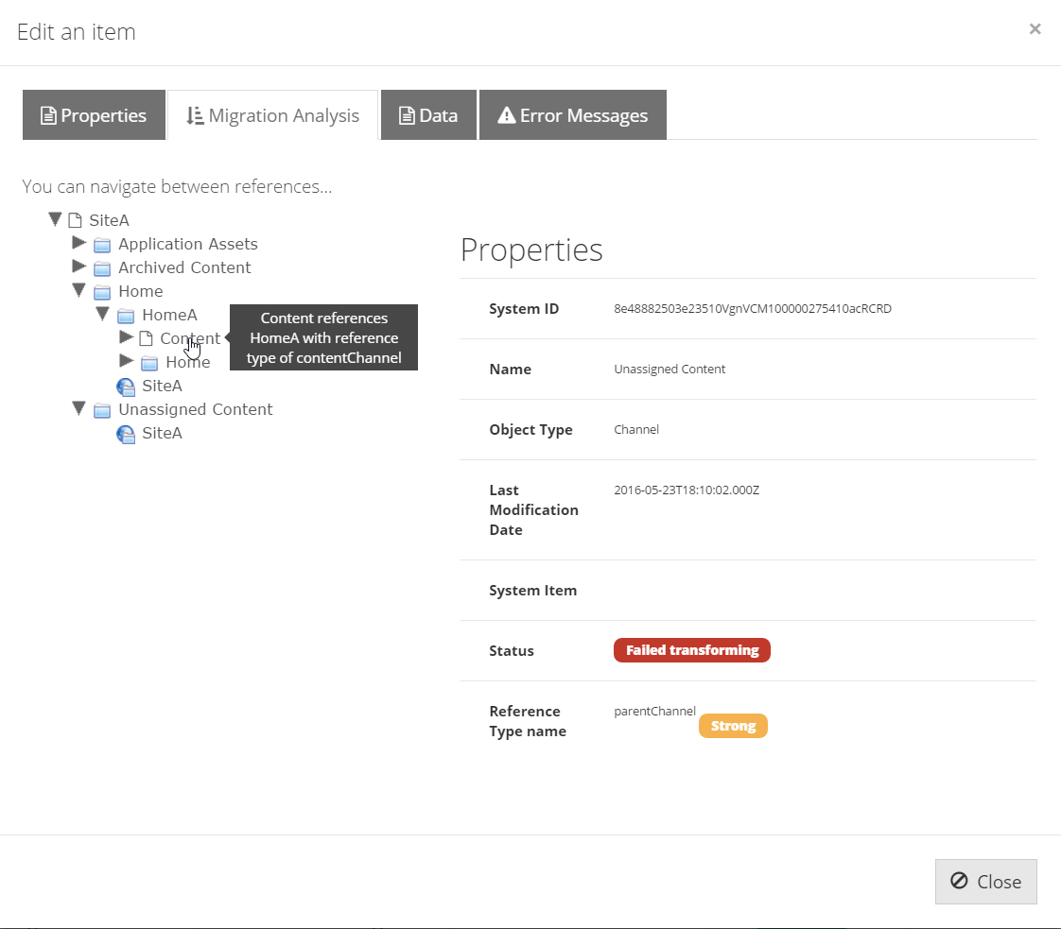Expand the Home subfolder under HomeA
The width and height of the screenshot is (1061, 929).
(127, 360)
